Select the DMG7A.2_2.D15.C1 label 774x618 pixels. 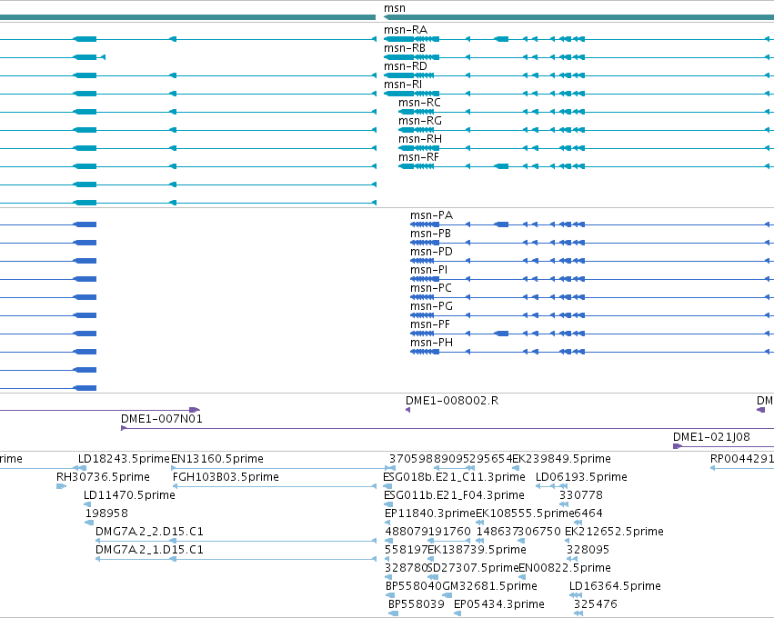[149, 532]
